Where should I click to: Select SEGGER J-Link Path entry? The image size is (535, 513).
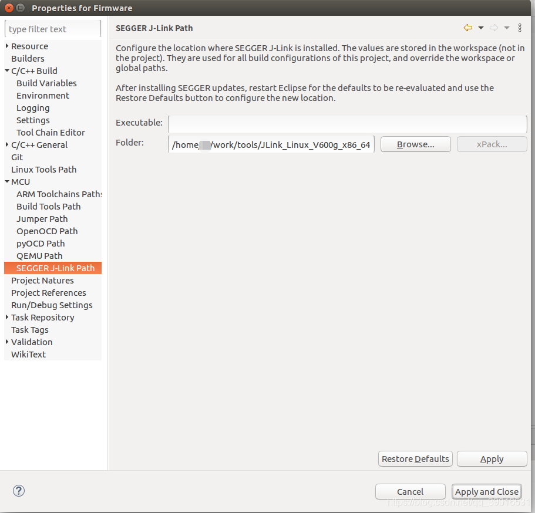[x=53, y=268]
